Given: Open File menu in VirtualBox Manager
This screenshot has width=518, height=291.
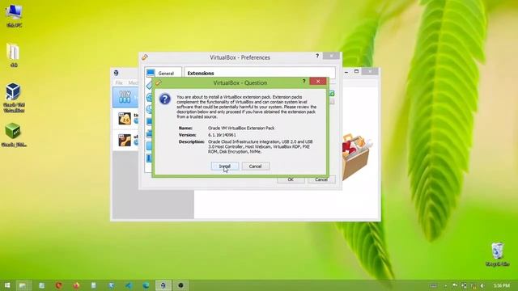Looking at the screenshot, I should 119,82.
